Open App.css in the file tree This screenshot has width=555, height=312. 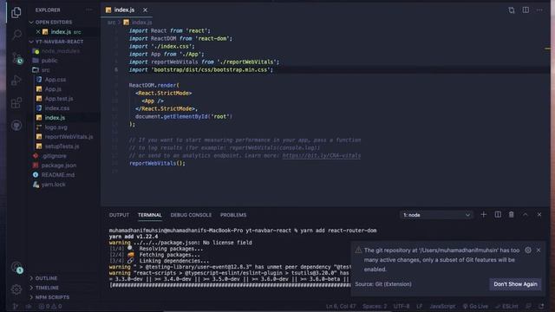point(55,80)
